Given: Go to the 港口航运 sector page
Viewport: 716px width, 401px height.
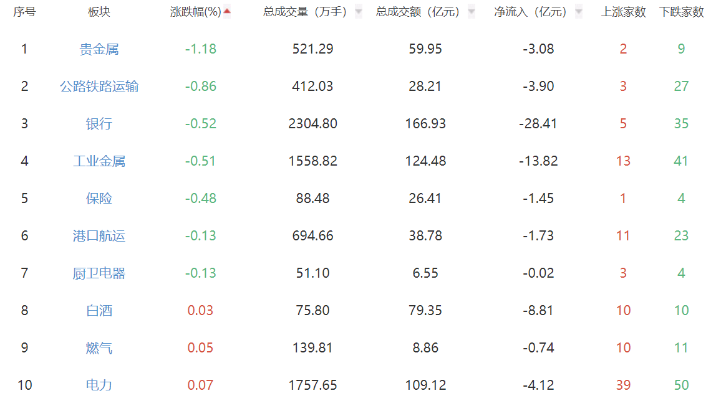Looking at the screenshot, I should 99,236.
